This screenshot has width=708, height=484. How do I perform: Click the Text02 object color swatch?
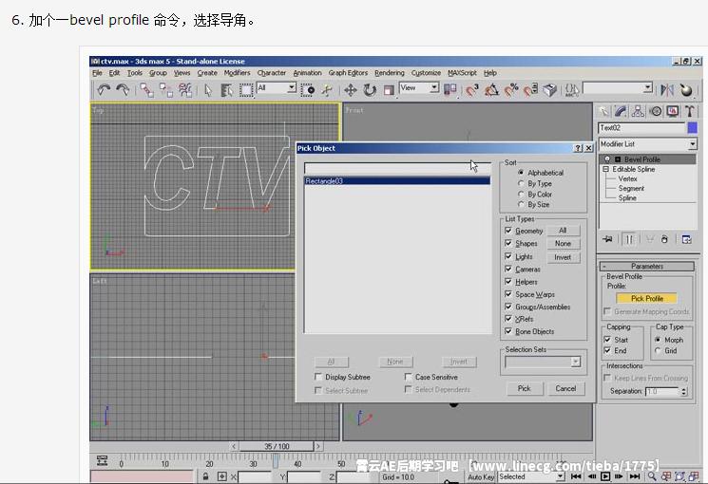(692, 128)
